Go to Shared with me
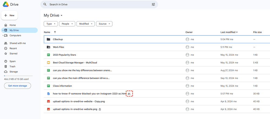The height and width of the screenshot is (119, 270). [x=18, y=43]
